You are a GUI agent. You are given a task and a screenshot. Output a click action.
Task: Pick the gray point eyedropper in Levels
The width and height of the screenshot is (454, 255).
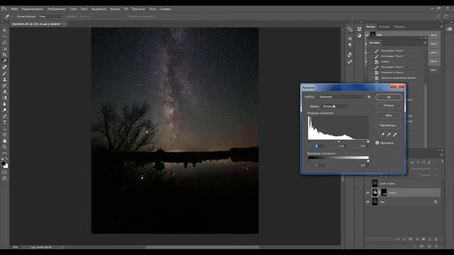pos(389,135)
